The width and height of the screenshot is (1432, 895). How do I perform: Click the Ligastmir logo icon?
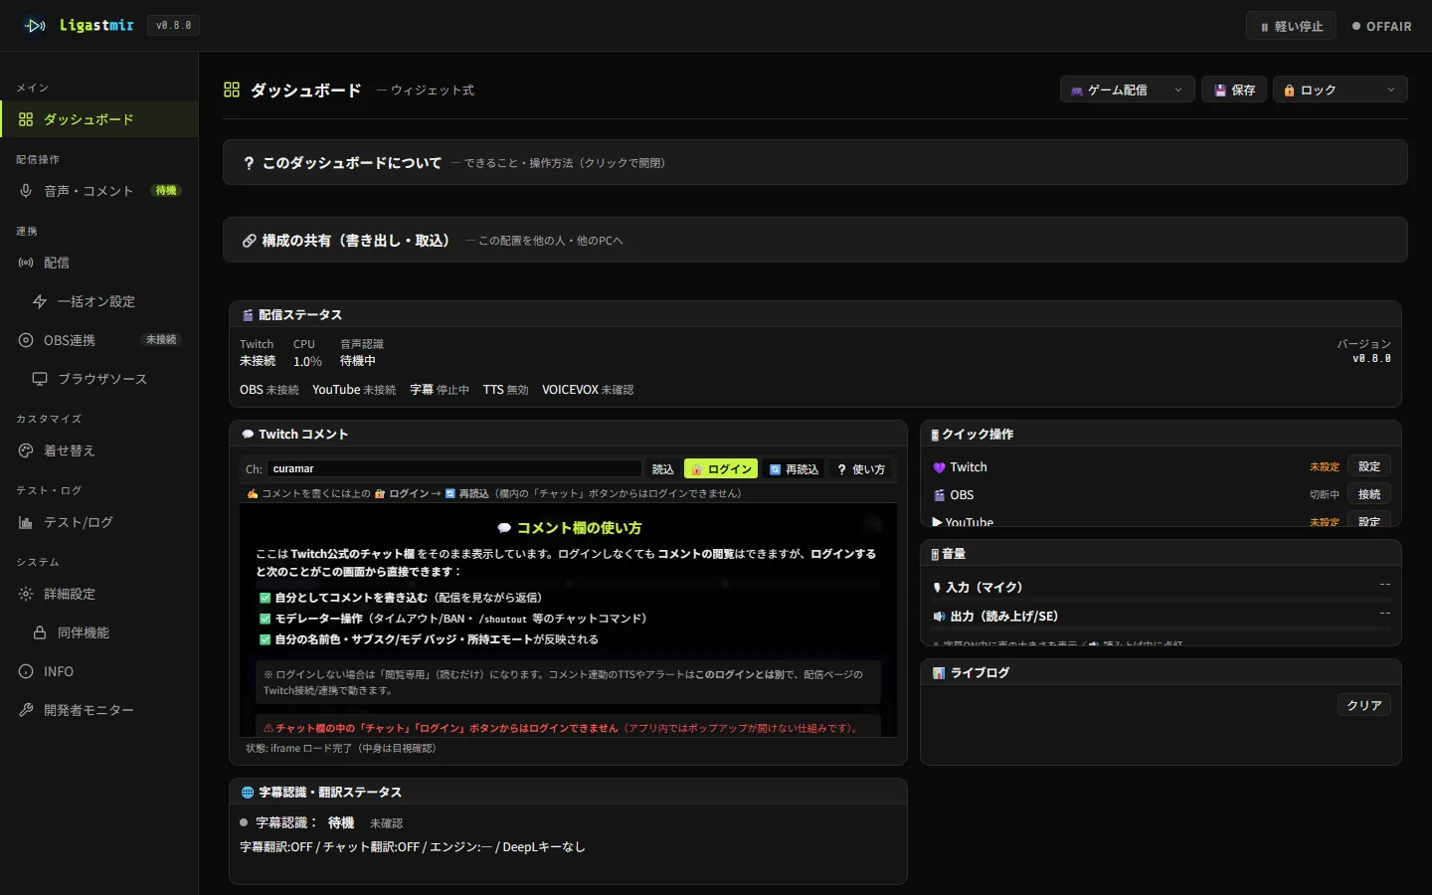35,26
